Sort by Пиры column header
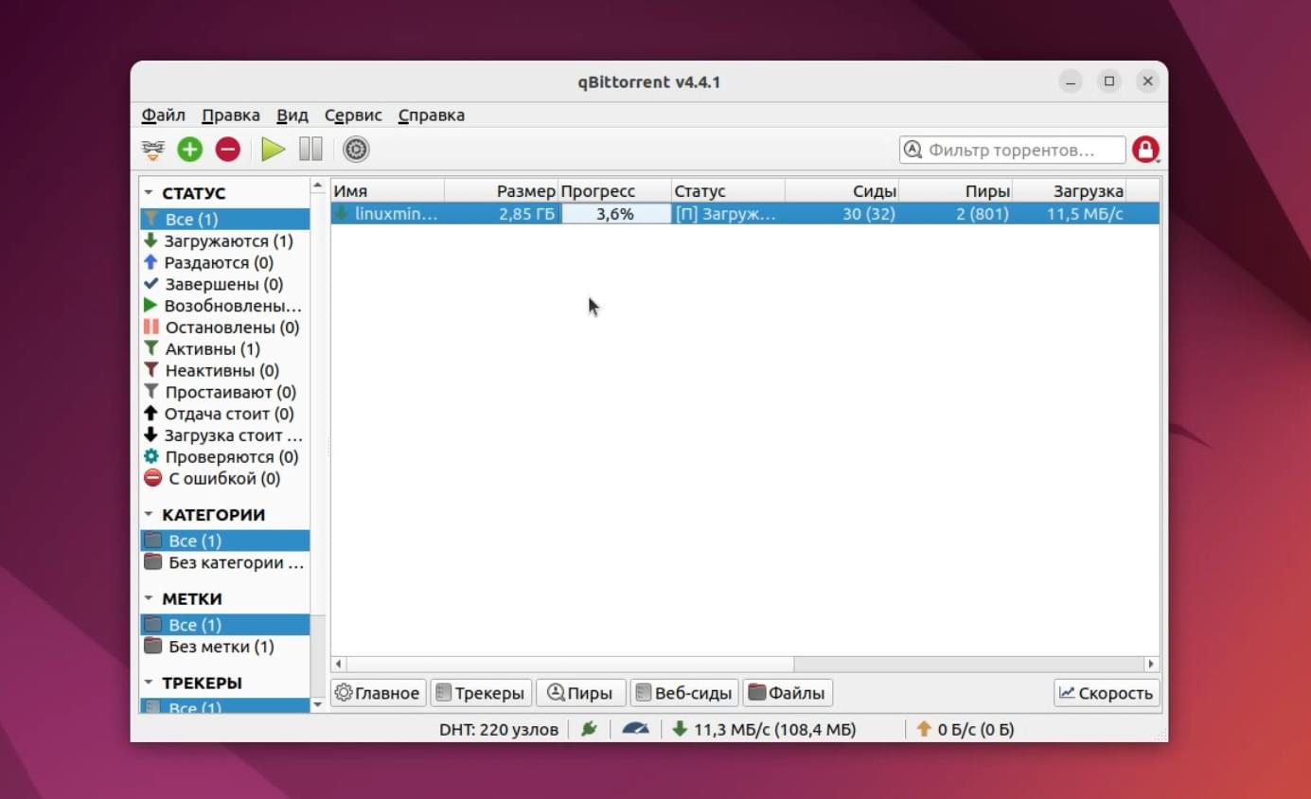This screenshot has height=799, width=1311. 955,191
